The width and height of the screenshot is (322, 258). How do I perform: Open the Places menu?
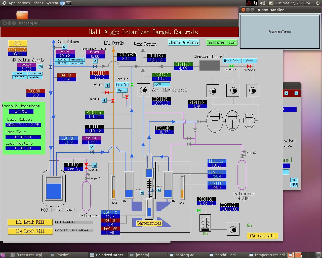(38, 3)
